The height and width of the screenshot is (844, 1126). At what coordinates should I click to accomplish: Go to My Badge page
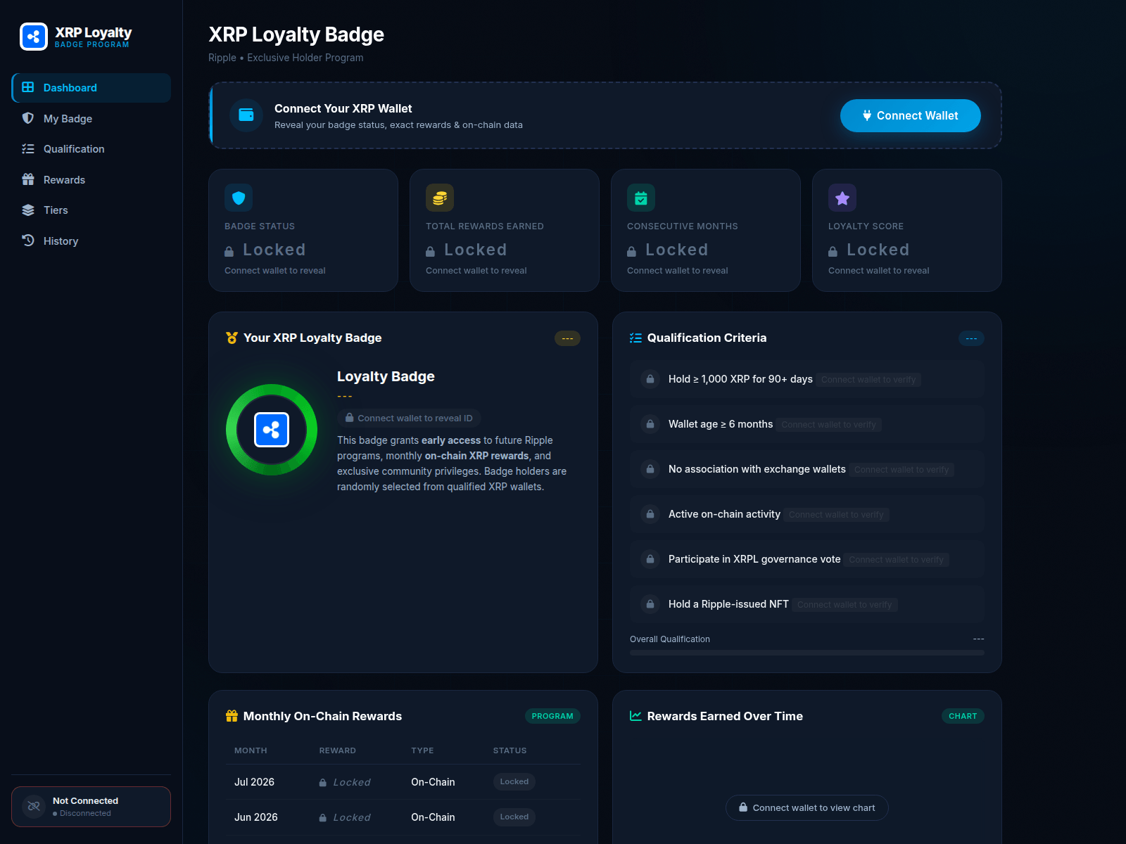[x=91, y=118]
